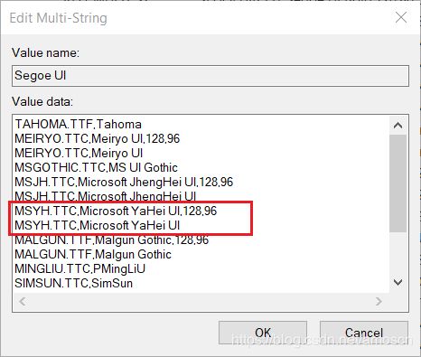The height and width of the screenshot is (357, 421).
Task: Click the vertical scrollbar up arrow
Action: (x=398, y=125)
